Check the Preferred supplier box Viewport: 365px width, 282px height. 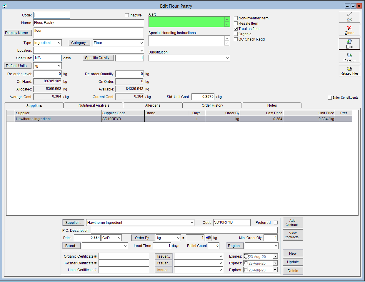point(276,222)
